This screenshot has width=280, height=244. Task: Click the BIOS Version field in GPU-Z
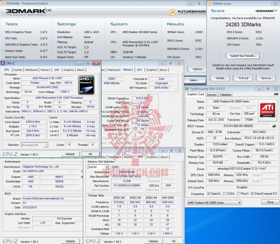[238, 126]
